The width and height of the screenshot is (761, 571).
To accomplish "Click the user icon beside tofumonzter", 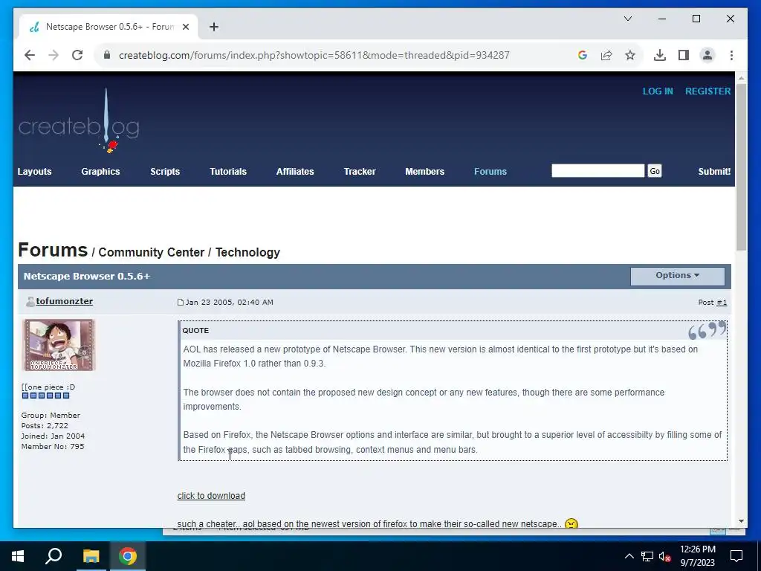I will [x=30, y=302].
